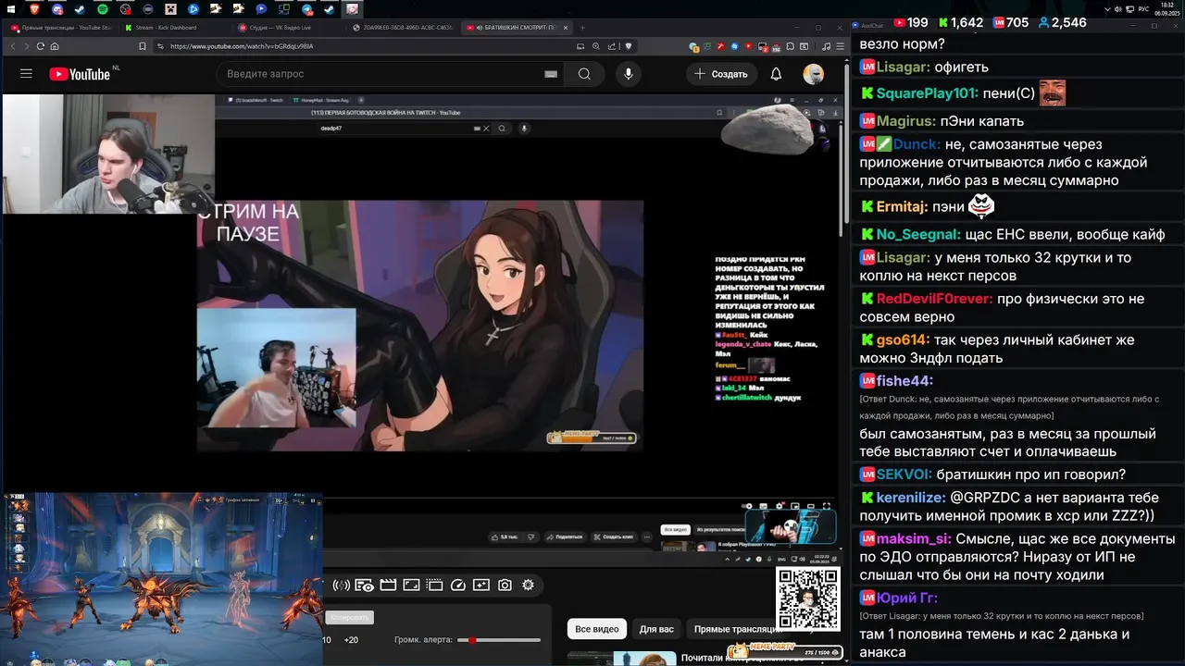The image size is (1185, 666).
Task: Click the dashed-border window icon
Action: click(x=434, y=585)
